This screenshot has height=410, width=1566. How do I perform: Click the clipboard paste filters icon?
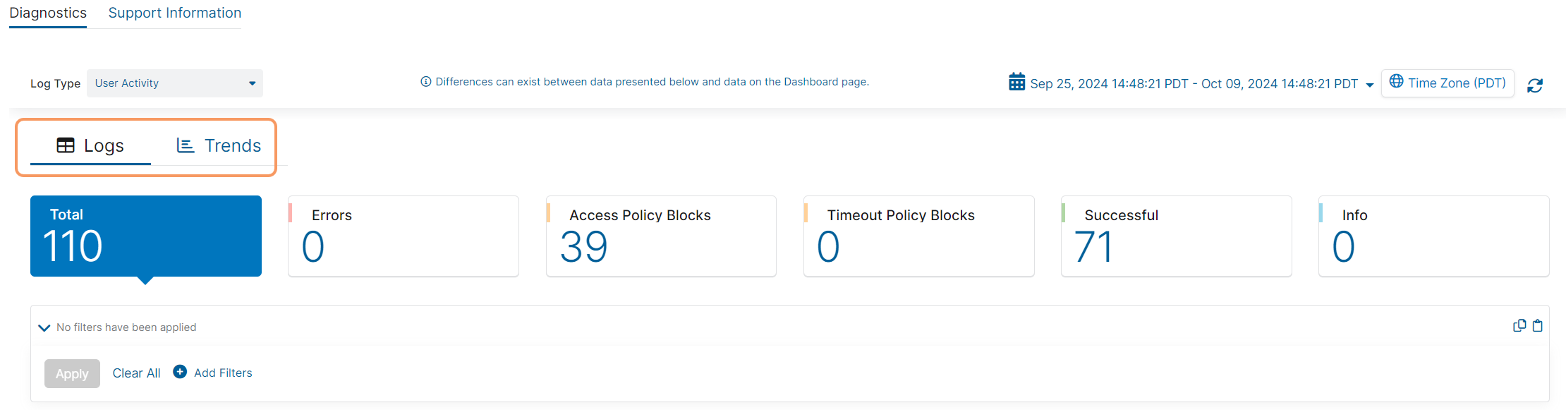coord(1538,325)
